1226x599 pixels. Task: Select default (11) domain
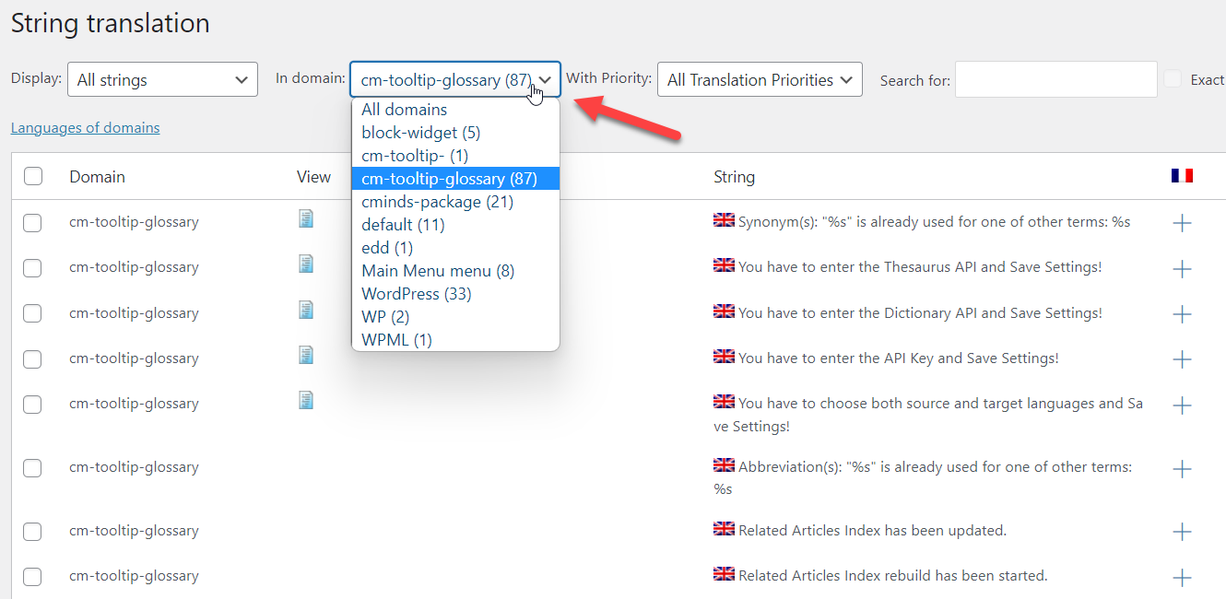[x=455, y=225]
